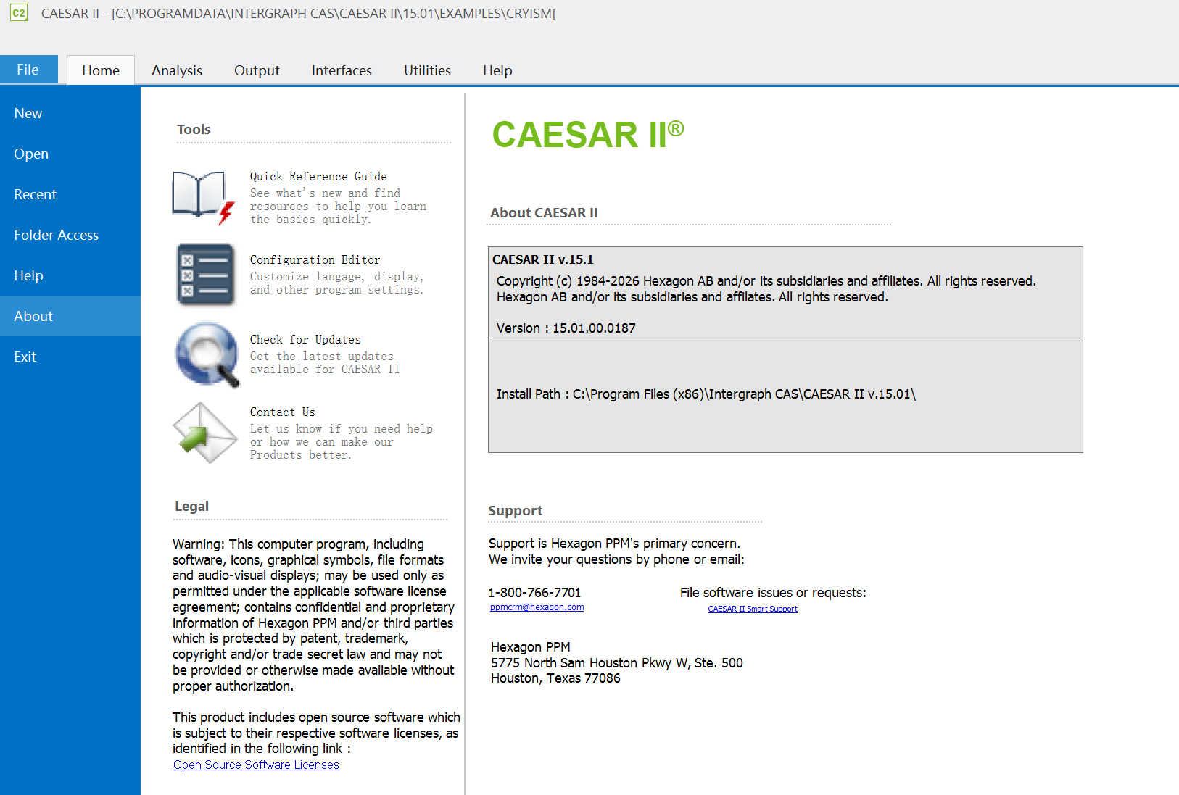Click the Legal section heading
This screenshot has height=795, width=1179.
coord(191,506)
